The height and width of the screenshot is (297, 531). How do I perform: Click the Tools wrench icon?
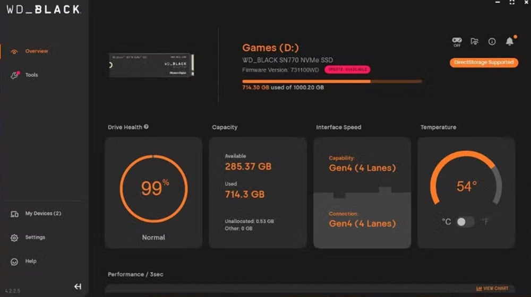[x=14, y=75]
